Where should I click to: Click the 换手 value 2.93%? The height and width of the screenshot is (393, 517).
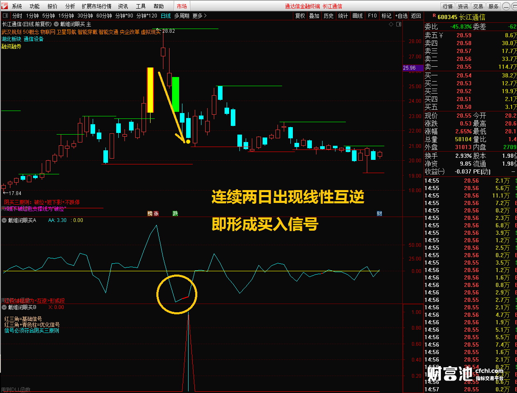463,156
